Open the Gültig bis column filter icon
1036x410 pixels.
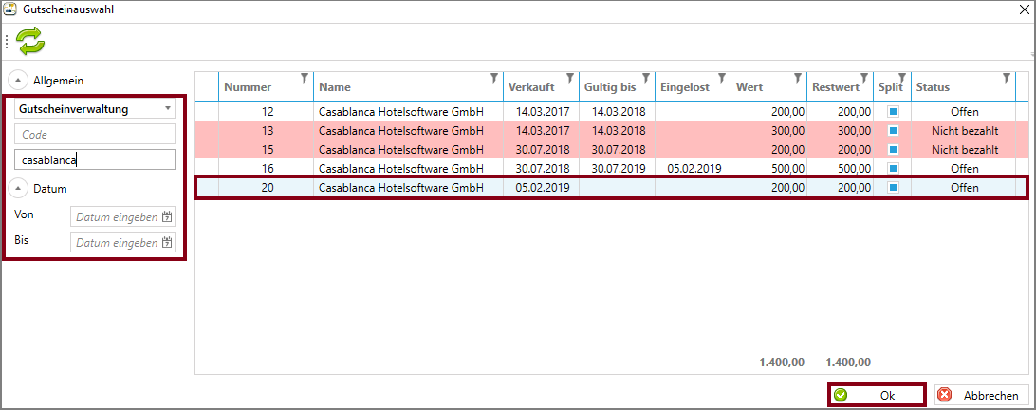(x=645, y=78)
